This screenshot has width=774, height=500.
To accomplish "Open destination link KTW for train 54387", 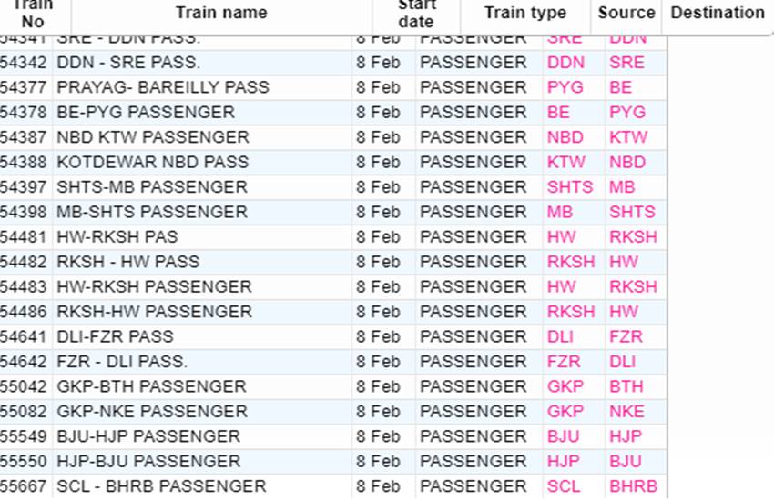I will [628, 137].
